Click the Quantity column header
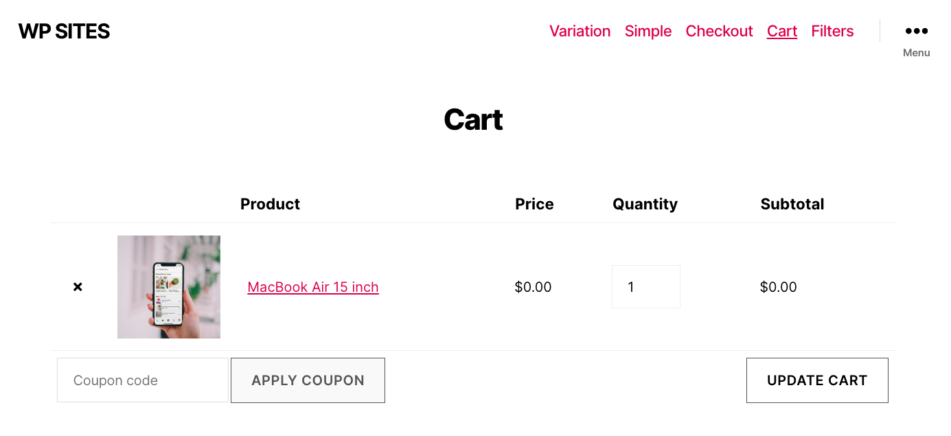 click(x=645, y=204)
